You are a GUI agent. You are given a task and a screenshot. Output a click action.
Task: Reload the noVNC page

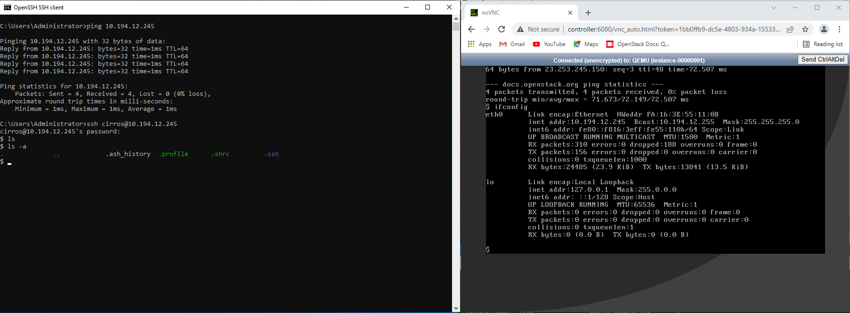(502, 29)
